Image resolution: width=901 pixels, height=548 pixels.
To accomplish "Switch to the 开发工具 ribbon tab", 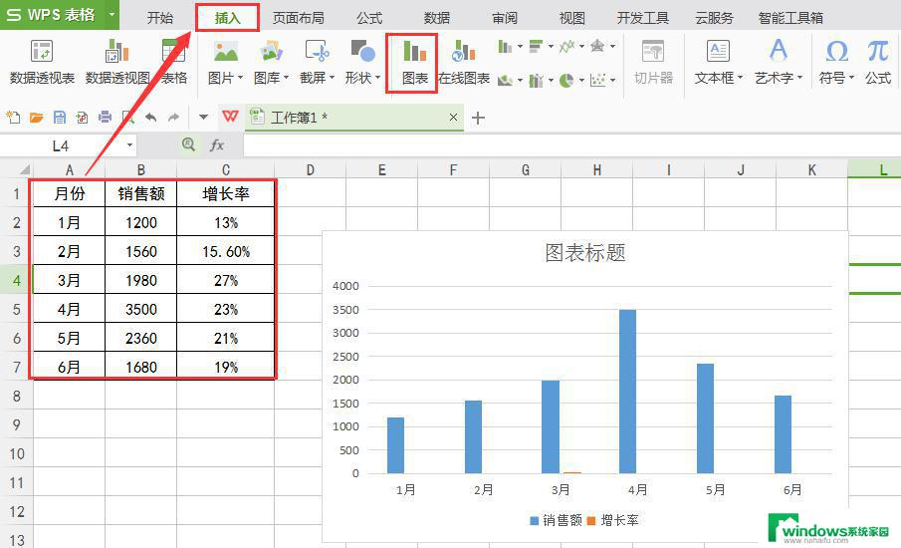I will 643,18.
